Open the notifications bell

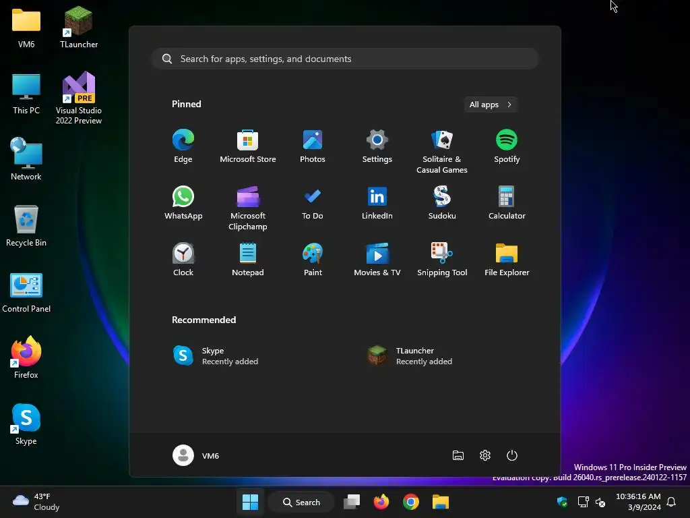[672, 502]
